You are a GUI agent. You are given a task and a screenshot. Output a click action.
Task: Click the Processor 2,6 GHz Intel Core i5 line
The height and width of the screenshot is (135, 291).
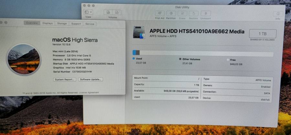(x=72, y=56)
